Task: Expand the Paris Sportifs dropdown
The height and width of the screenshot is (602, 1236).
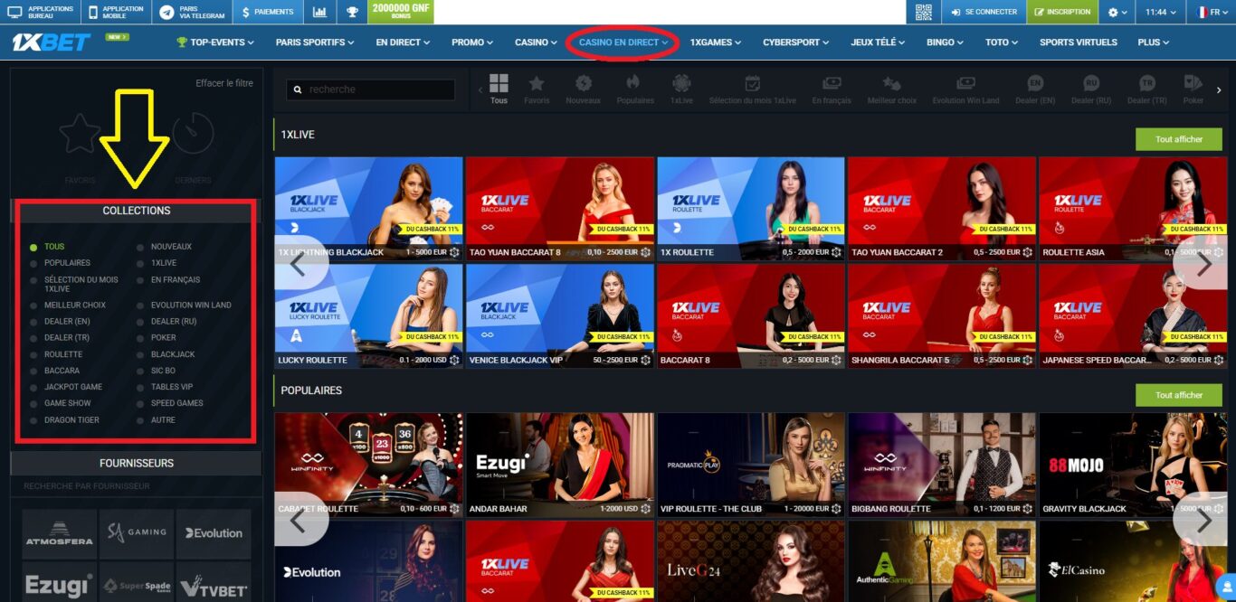Action: [x=315, y=42]
